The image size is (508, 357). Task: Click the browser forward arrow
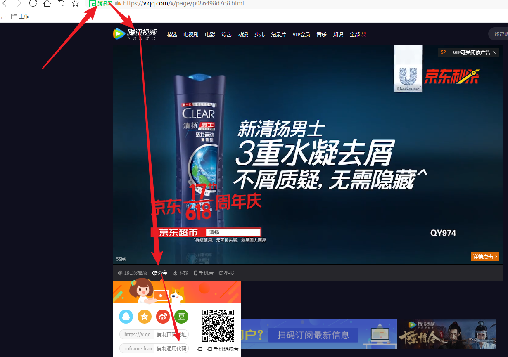18,3
